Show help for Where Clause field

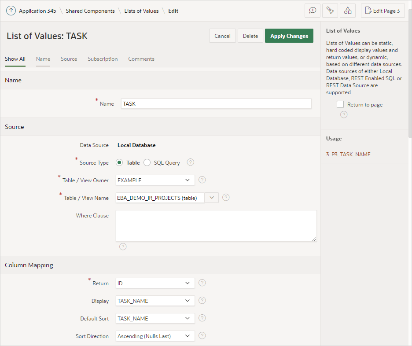pos(123,247)
